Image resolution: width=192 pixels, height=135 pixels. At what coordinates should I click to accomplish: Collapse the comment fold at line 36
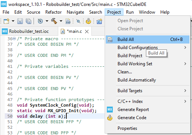tap(14, 39)
